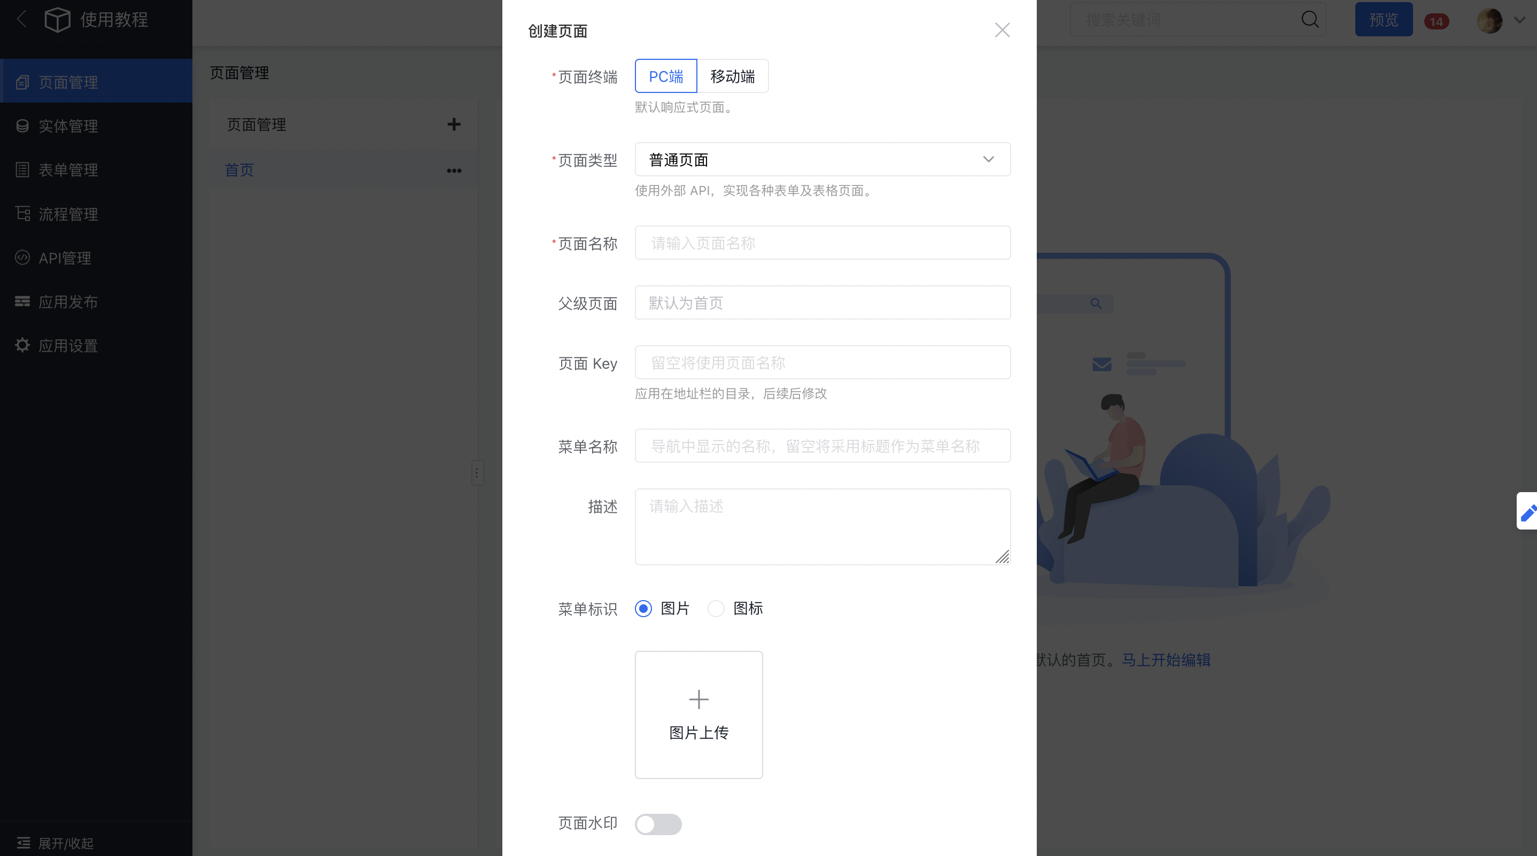Open the user avatar dropdown arrow
Viewport: 1537px width, 856px height.
click(x=1520, y=20)
